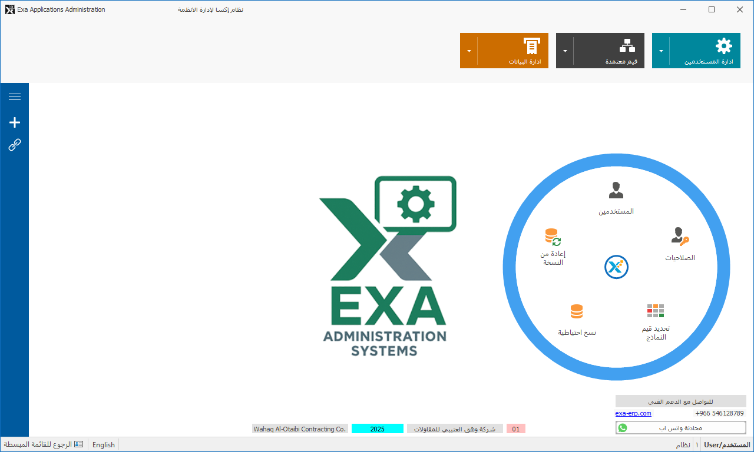Screen dimensions: 754x452
Task: Click the المستخدم/User status bar label
Action: click(727, 445)
